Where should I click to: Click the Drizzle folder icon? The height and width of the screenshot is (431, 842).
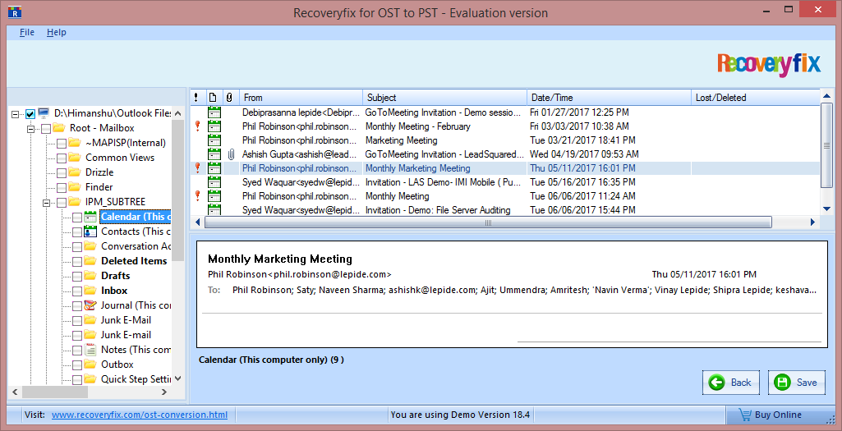[x=76, y=172]
